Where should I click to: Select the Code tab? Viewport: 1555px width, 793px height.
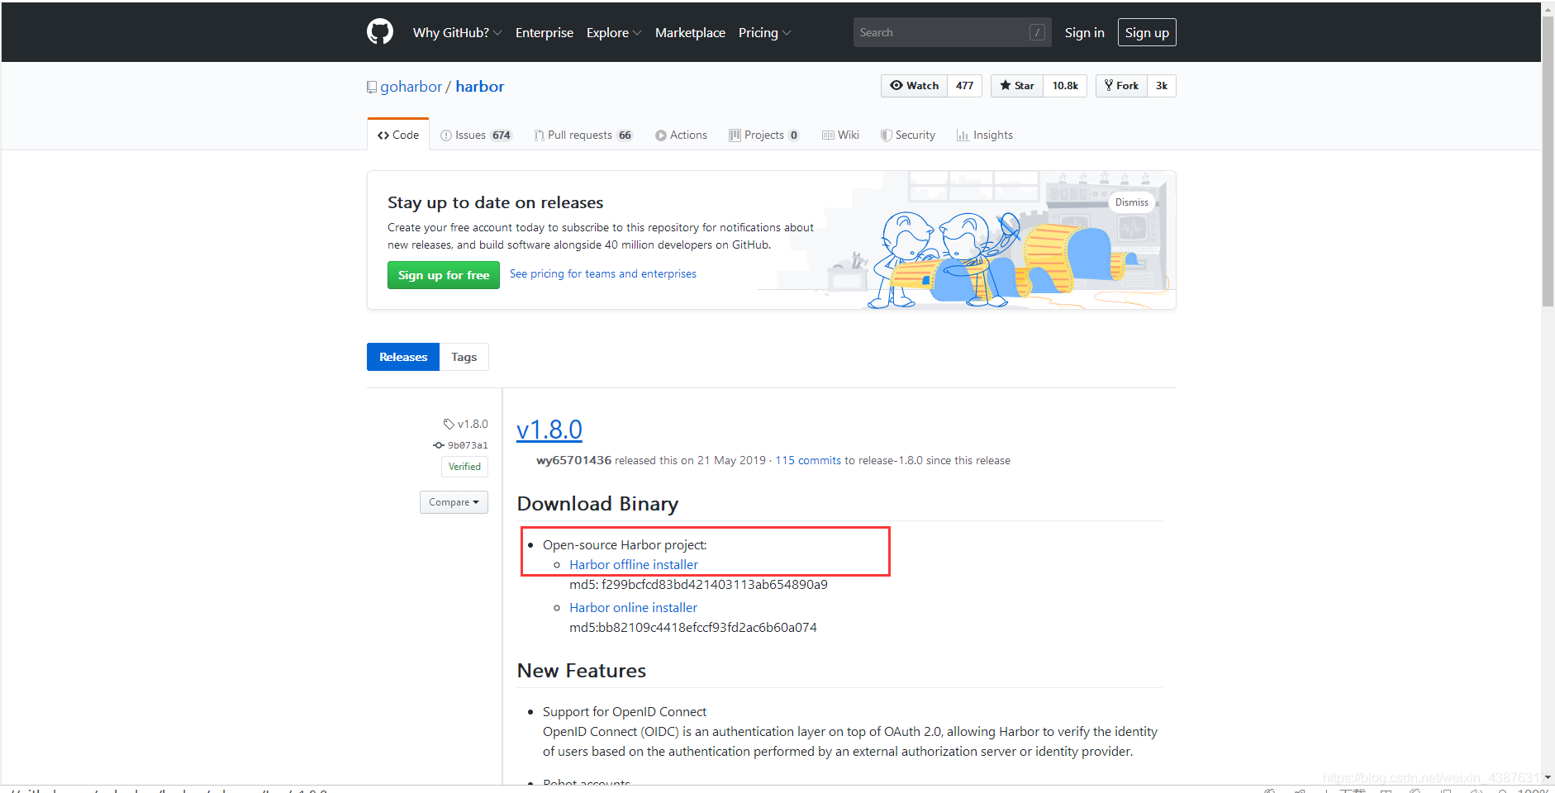tap(398, 135)
